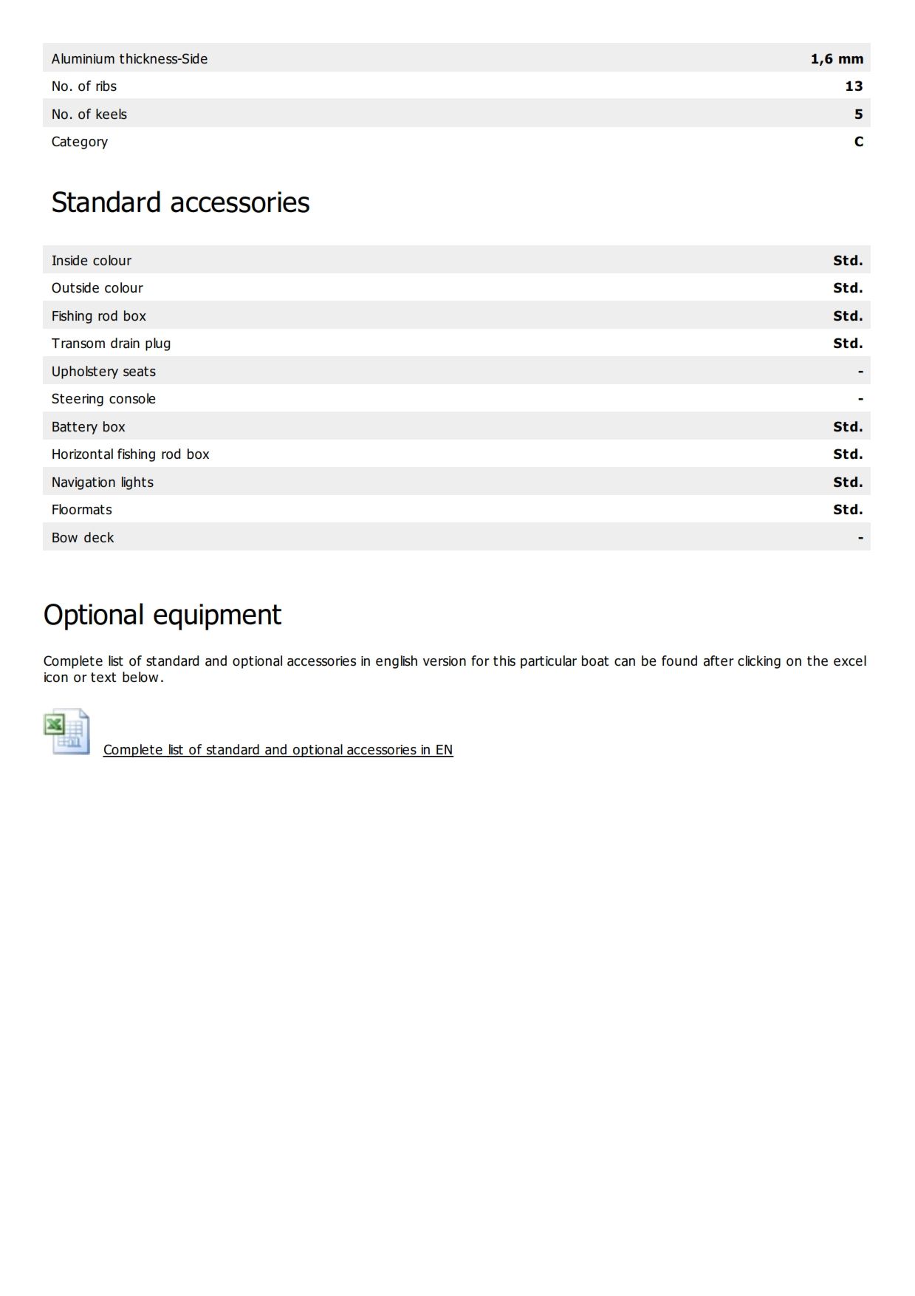
Task: Click the Excel spreadsheet file icon
Action: pyautogui.click(x=67, y=731)
